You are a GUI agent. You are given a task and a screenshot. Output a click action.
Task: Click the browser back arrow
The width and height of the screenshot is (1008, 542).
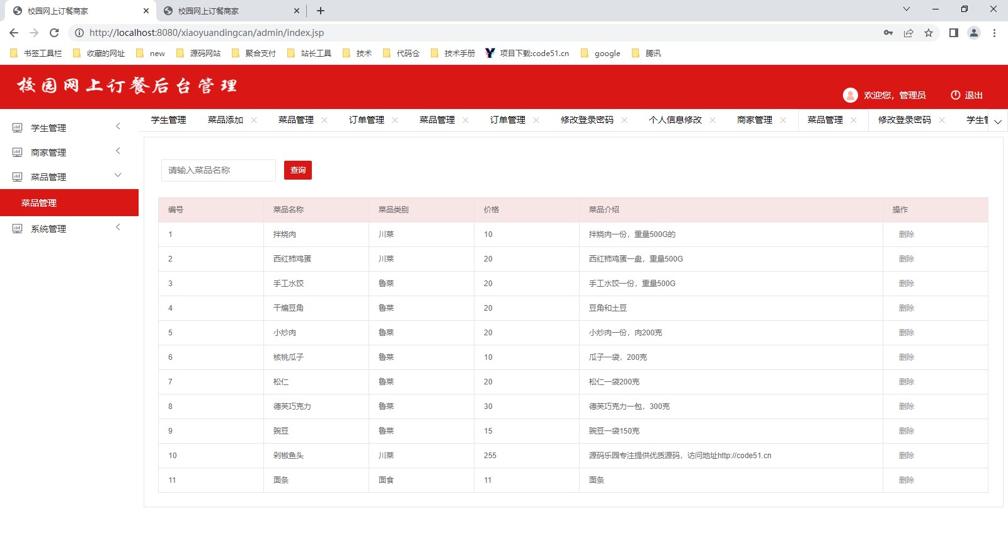14,33
